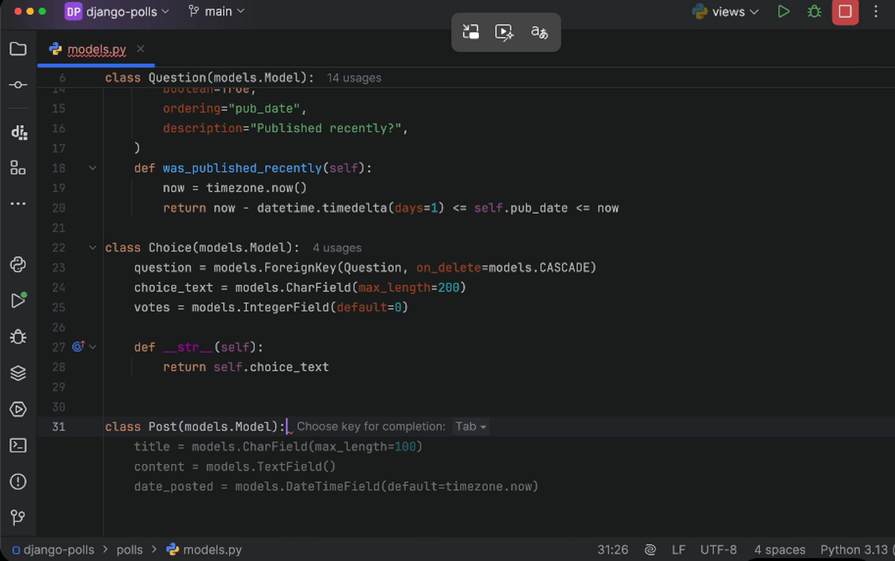Click the polls breadcrumb folder

coord(130,550)
